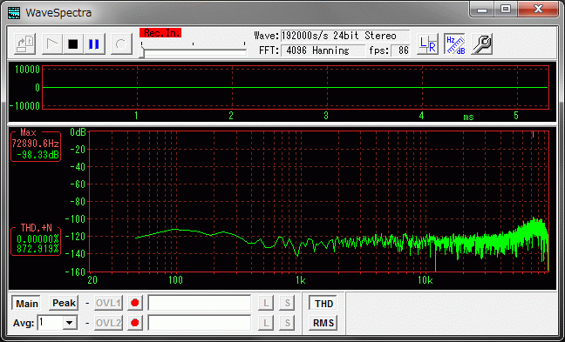565x342 pixels.
Task: Toggle the Peak hold display button
Action: (64, 303)
